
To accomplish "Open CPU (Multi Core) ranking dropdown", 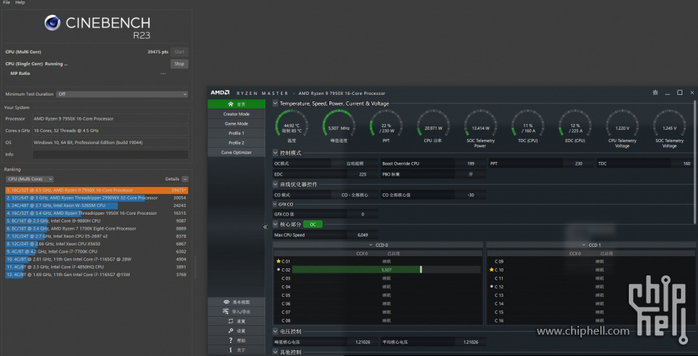I will [x=29, y=178].
